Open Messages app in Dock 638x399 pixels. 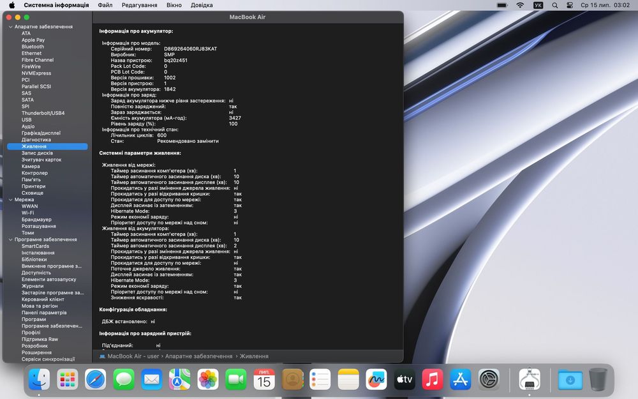[124, 379]
